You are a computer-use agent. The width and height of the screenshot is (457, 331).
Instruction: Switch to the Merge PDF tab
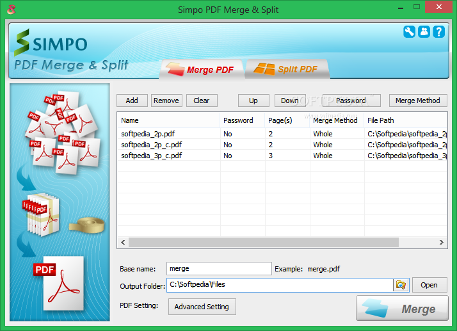(x=201, y=69)
